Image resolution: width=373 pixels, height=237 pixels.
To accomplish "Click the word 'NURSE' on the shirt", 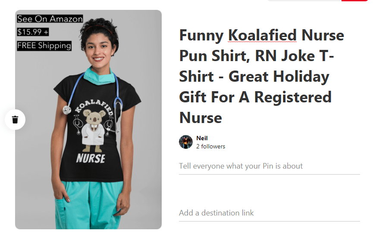I will 91,158.
